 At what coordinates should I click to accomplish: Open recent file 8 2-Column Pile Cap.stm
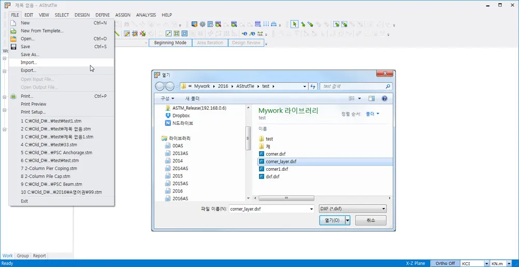[62, 176]
